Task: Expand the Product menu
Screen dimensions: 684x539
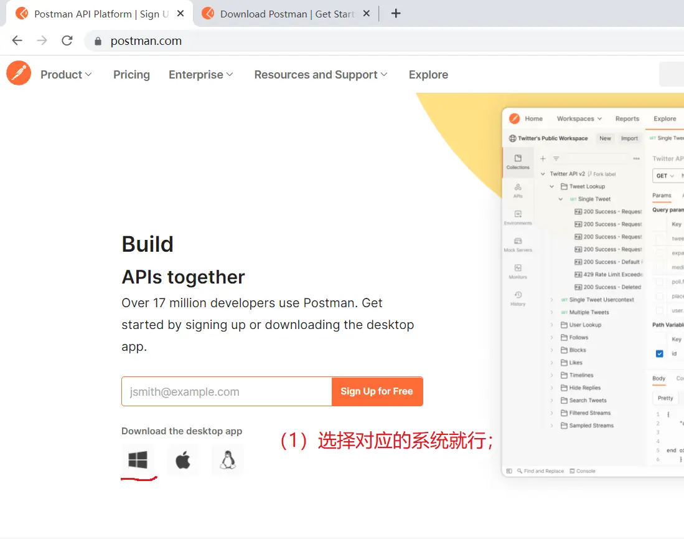Action: (x=66, y=75)
